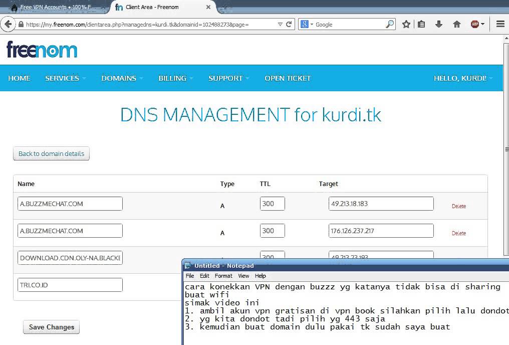This screenshot has width=509, height=345.
Task: Open Notepad Help menu
Action: [261, 276]
